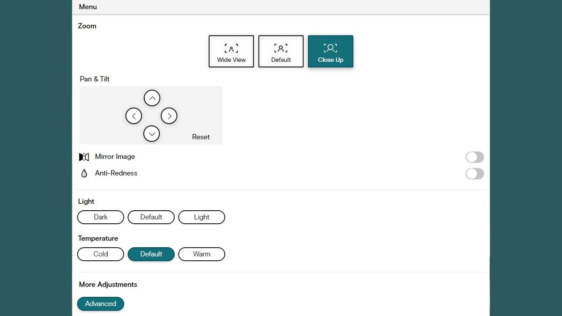Viewport: 562px width, 316px height.
Task: Toggle the Anti-Redness switch
Action: (x=475, y=174)
